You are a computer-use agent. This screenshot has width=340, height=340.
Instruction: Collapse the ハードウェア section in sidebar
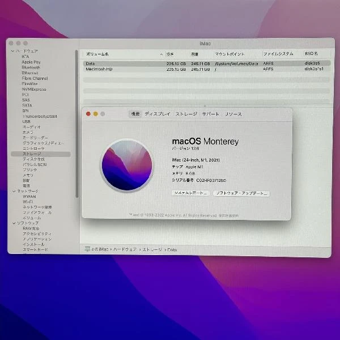12,51
